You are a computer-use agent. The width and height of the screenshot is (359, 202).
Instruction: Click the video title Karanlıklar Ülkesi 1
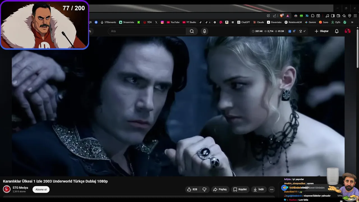click(55, 181)
